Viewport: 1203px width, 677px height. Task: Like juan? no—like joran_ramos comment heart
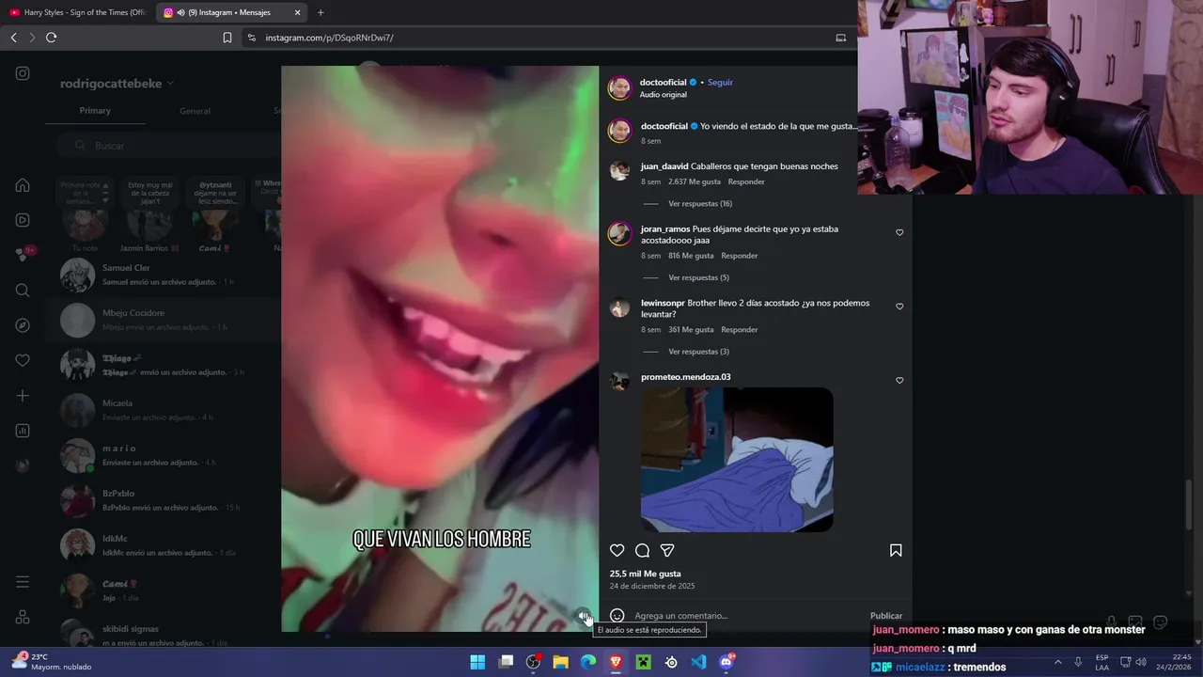coord(899,232)
